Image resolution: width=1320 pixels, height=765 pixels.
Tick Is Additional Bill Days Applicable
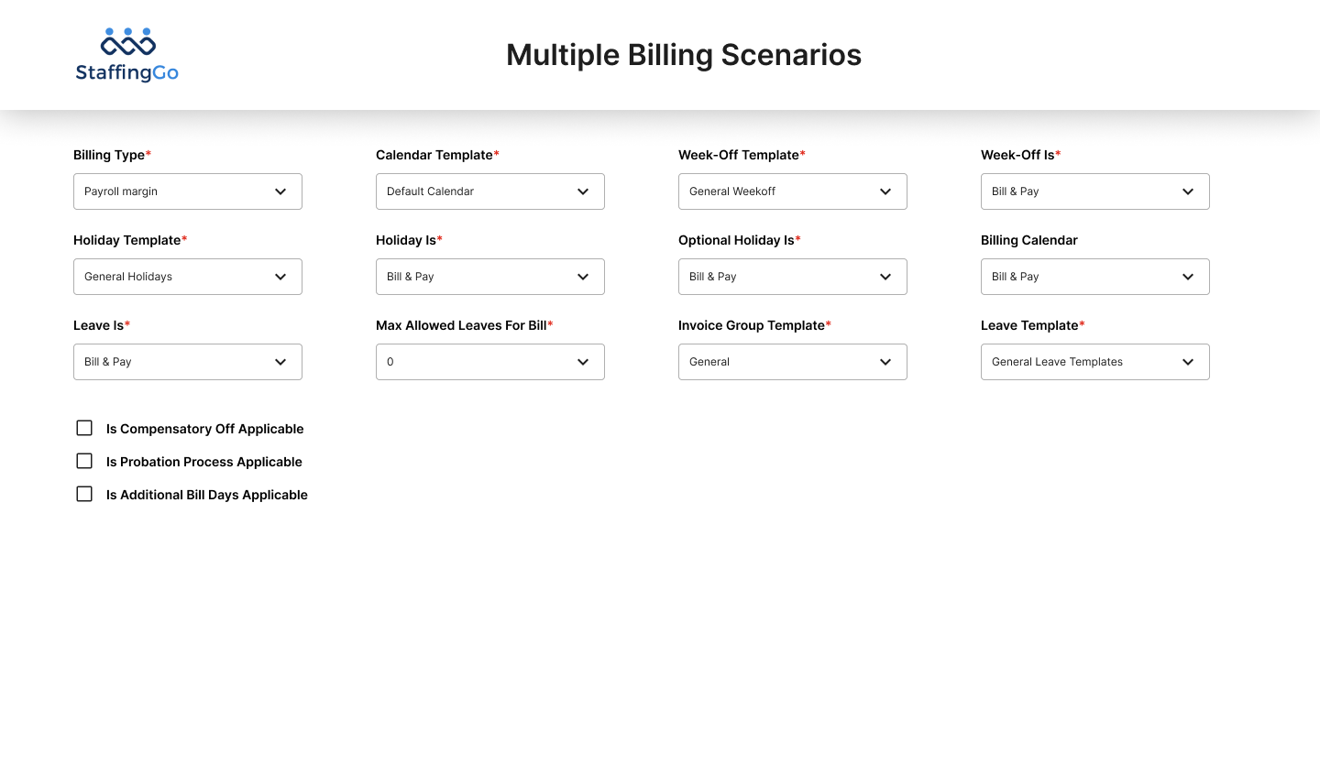coord(84,494)
